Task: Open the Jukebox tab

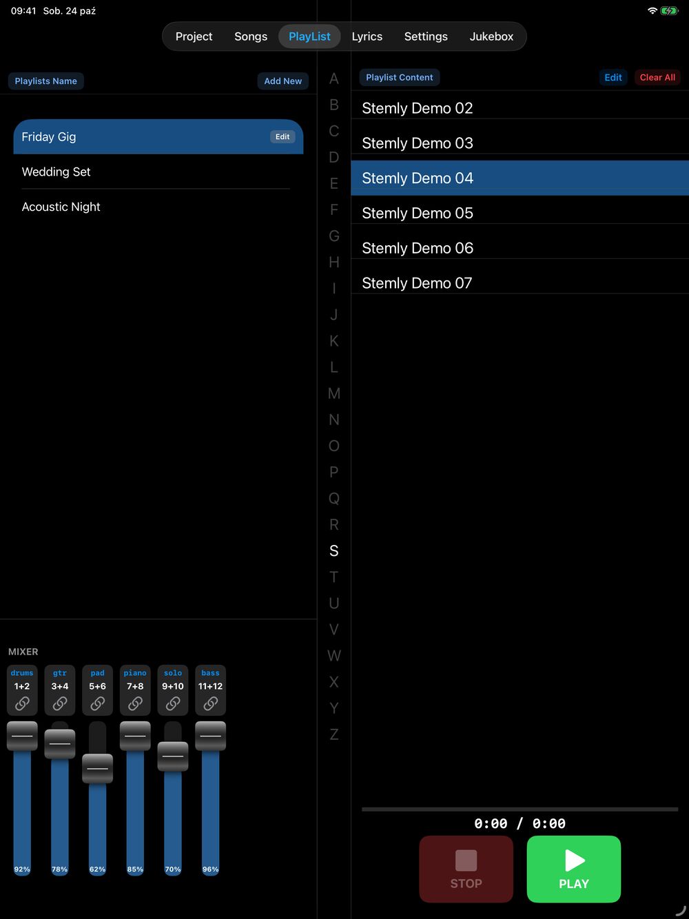Action: (491, 37)
